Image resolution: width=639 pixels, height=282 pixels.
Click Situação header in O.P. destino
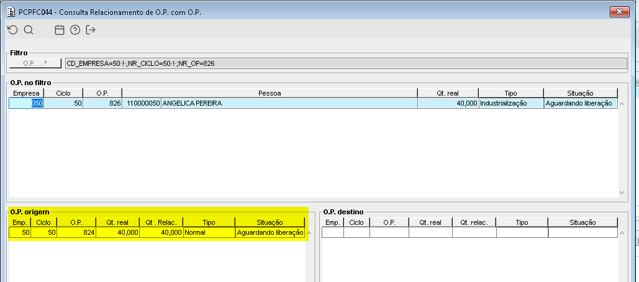[x=582, y=222]
